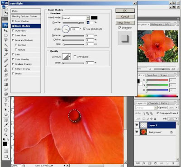Select the Lasso tool in the toolbox
181x167 pixels.
pyautogui.click(x=6, y=40)
